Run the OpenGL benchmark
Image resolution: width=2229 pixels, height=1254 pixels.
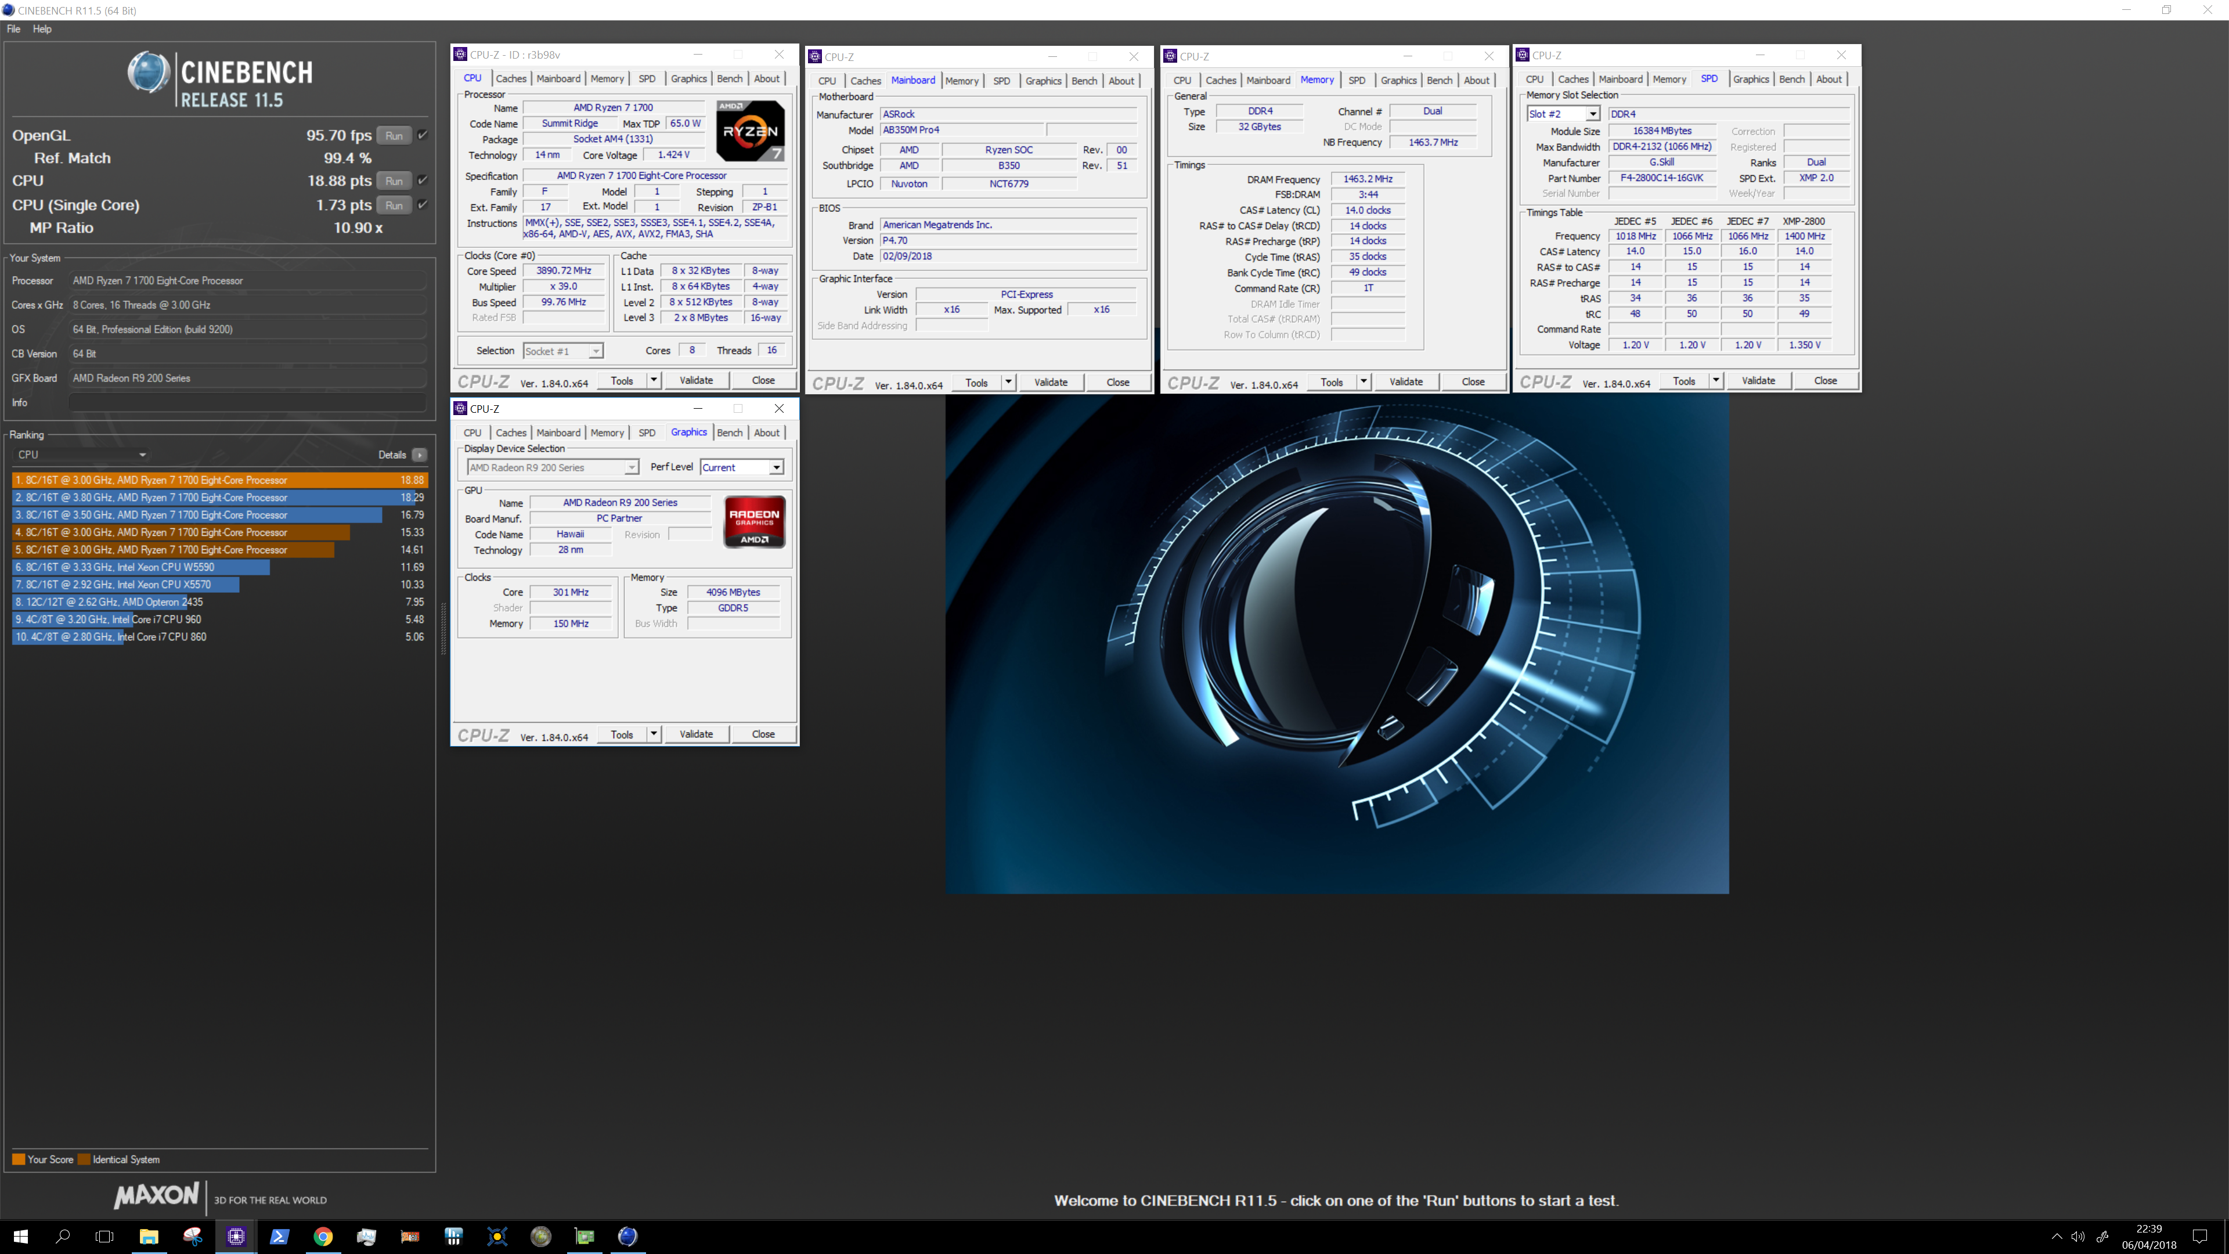395,135
